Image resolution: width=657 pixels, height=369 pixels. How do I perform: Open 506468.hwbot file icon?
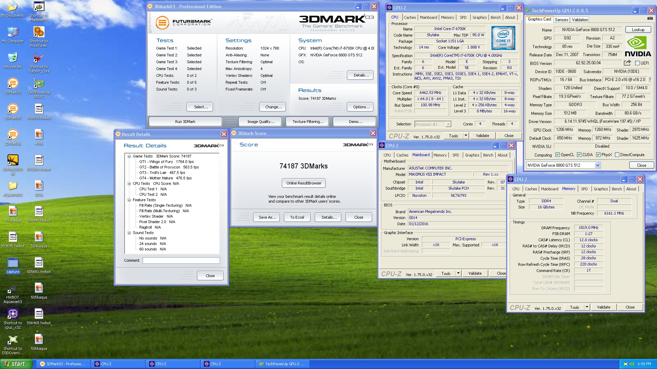[39, 317]
